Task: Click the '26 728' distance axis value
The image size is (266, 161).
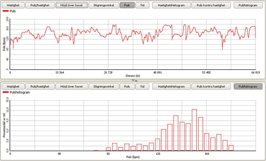Action: 108,72
